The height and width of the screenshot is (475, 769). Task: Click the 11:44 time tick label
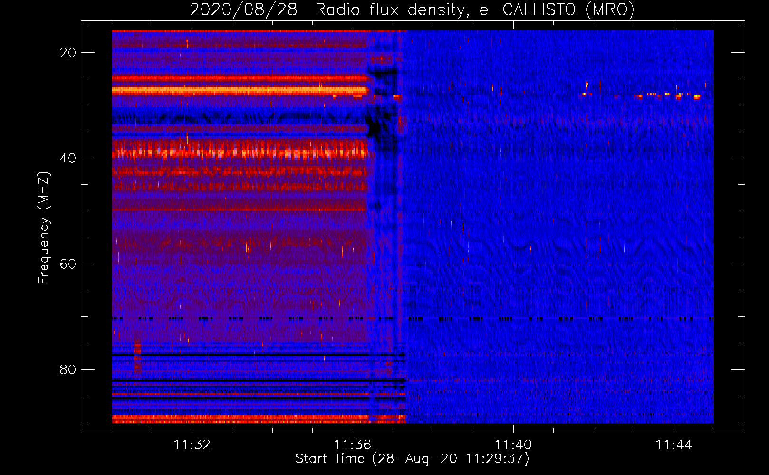(x=674, y=445)
